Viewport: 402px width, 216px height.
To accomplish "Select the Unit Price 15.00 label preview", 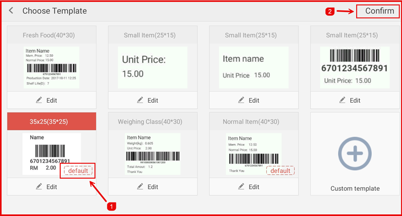I will 152,66.
